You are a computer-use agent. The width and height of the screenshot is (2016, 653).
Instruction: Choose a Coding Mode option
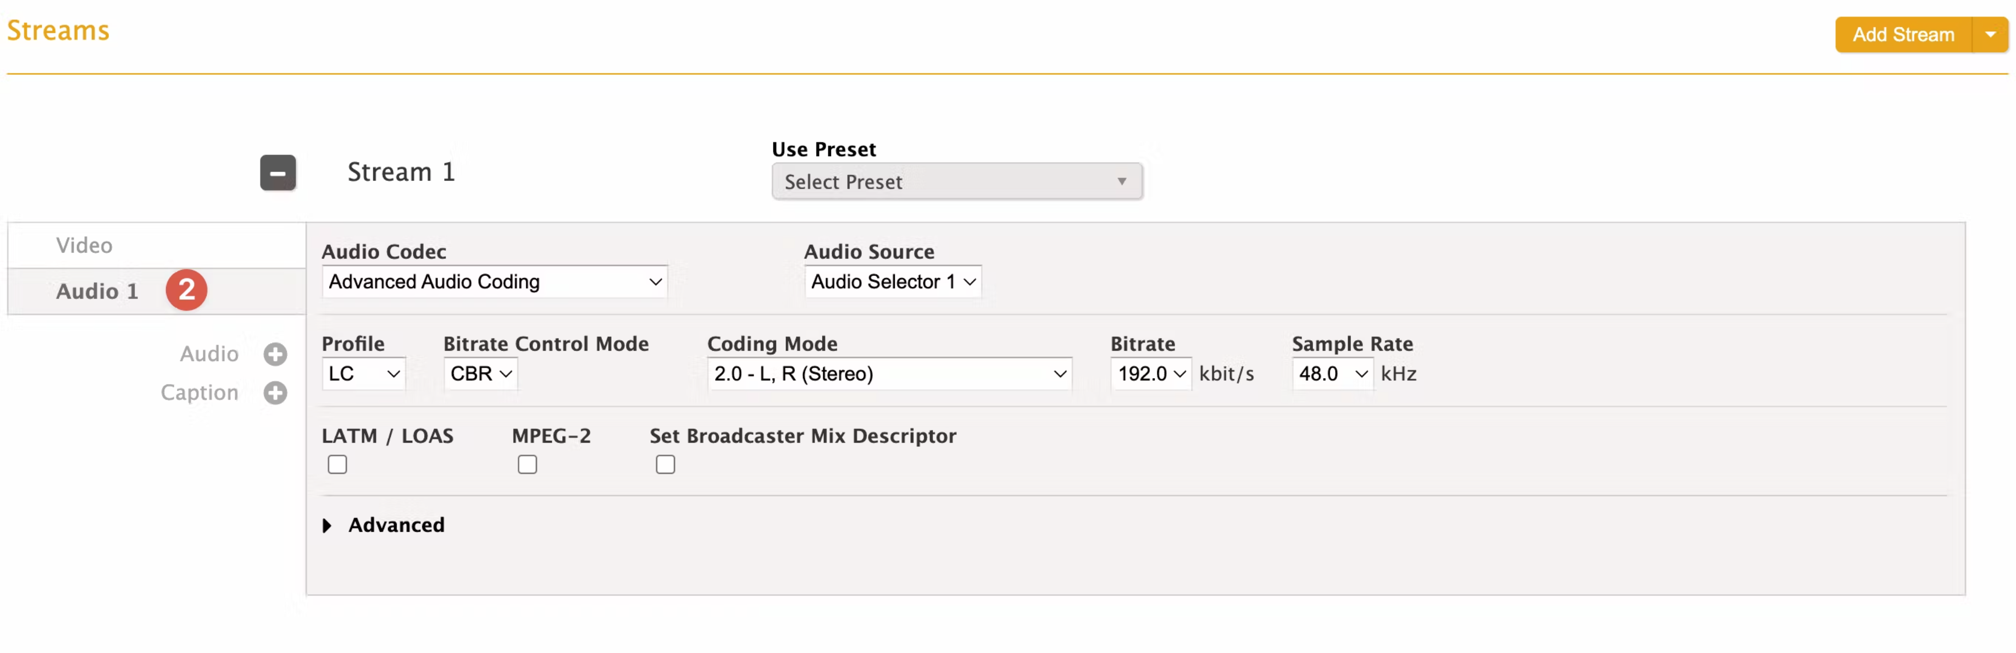coord(890,374)
